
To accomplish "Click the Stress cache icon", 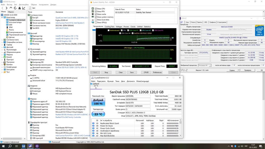I will click(93, 14).
